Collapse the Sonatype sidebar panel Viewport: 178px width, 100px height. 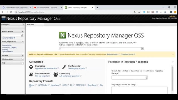coord(23,25)
